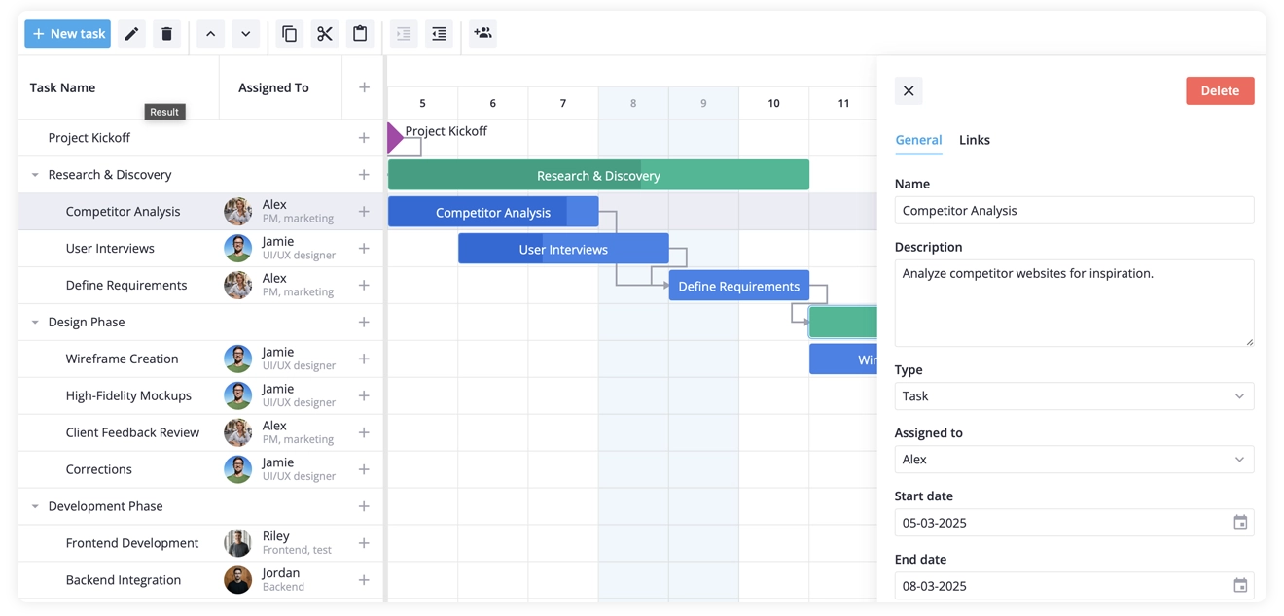Select the Frontend Development task row
This screenshot has width=1284, height=616.
(x=200, y=543)
